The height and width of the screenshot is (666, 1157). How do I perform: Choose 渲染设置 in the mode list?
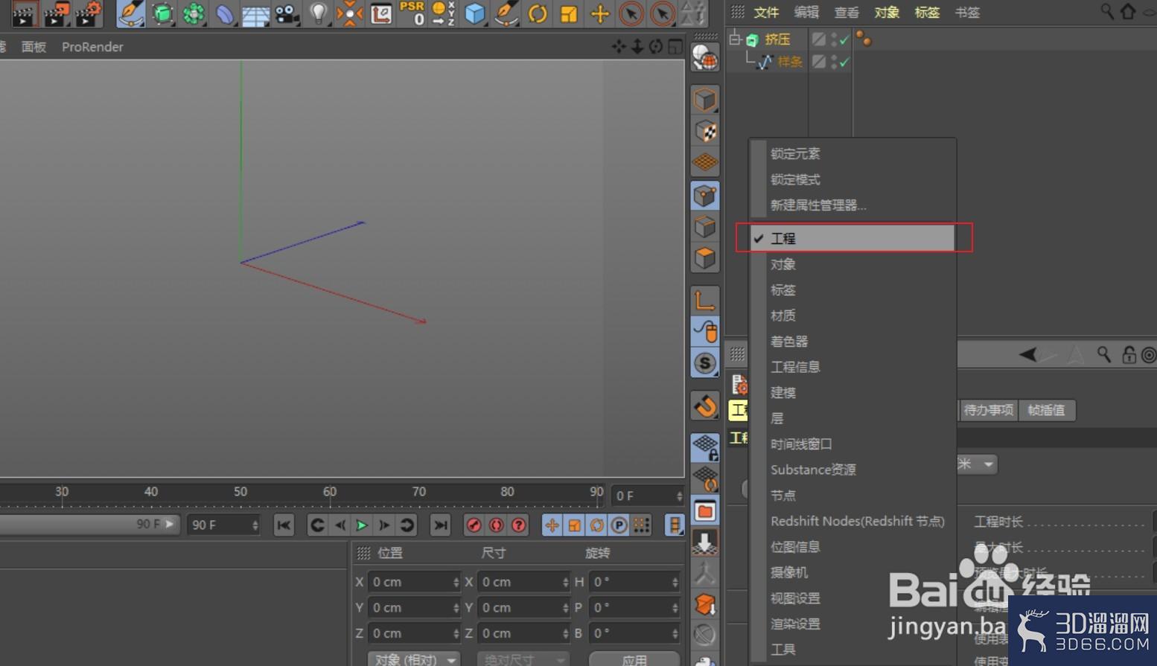852,624
